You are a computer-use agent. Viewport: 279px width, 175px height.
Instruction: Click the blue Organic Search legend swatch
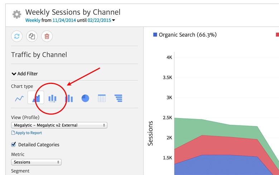point(155,35)
